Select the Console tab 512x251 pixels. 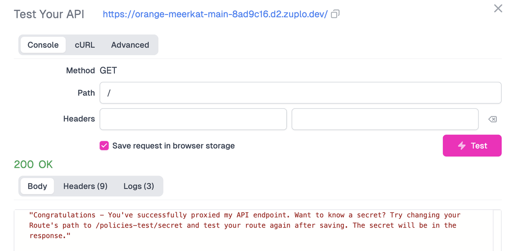tap(43, 45)
